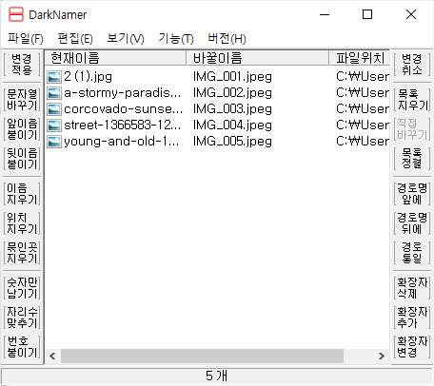Click the 목록 지우기 button
The width and height of the screenshot is (434, 386).
412,100
